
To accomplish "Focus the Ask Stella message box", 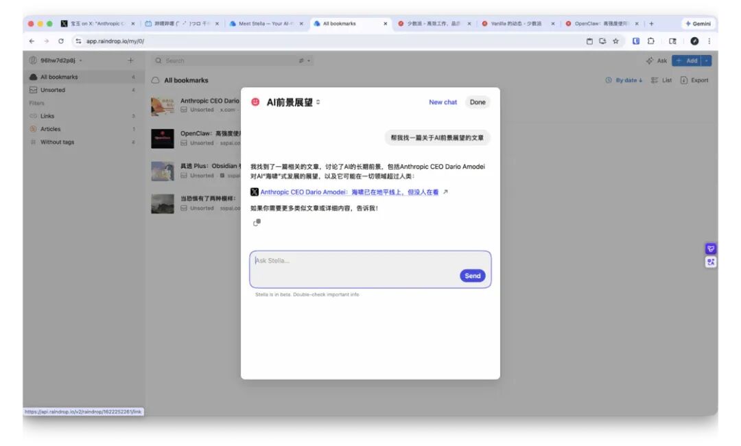I will (370, 269).
